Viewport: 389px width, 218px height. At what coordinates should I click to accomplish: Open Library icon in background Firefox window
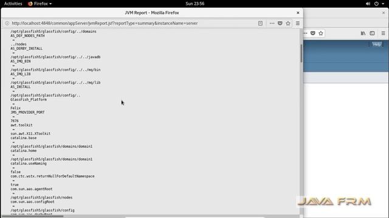point(363,33)
